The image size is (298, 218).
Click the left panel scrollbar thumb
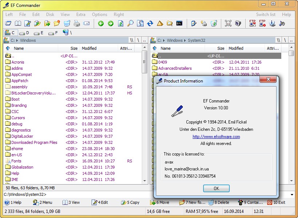pos(144,62)
